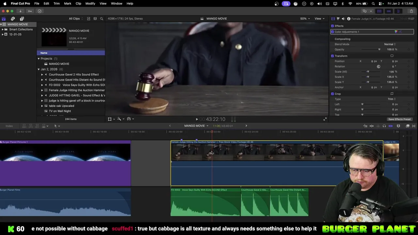Open Crop Type Trim dropdown
Image resolution: width=418 pixels, height=235 pixels.
click(x=392, y=99)
